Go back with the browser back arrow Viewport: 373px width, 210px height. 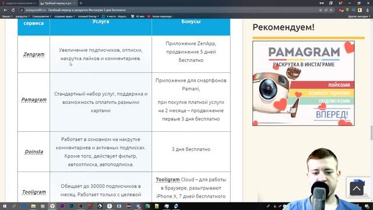point(5,10)
